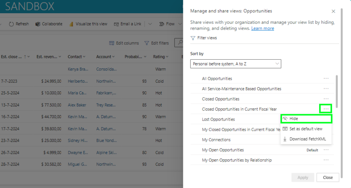Open account link Trey Rese...
Image resolution: width=351 pixels, height=188 pixels.
(x=106, y=105)
